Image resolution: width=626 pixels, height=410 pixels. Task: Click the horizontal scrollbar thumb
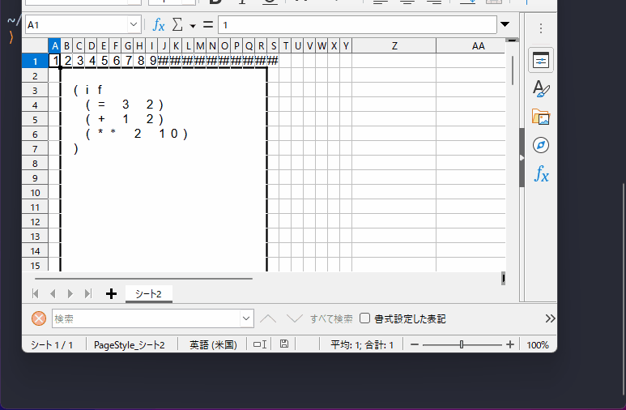tap(143, 279)
